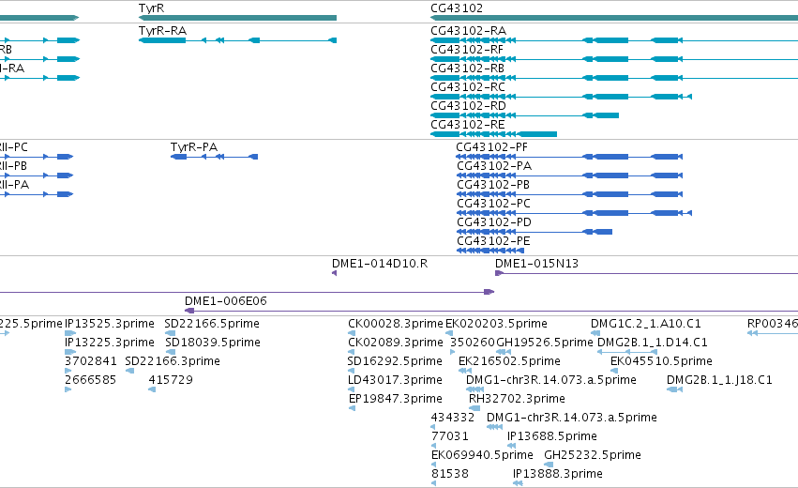Click the IP13525.3prime arrow glyph
798x488 pixels.
click(x=70, y=333)
